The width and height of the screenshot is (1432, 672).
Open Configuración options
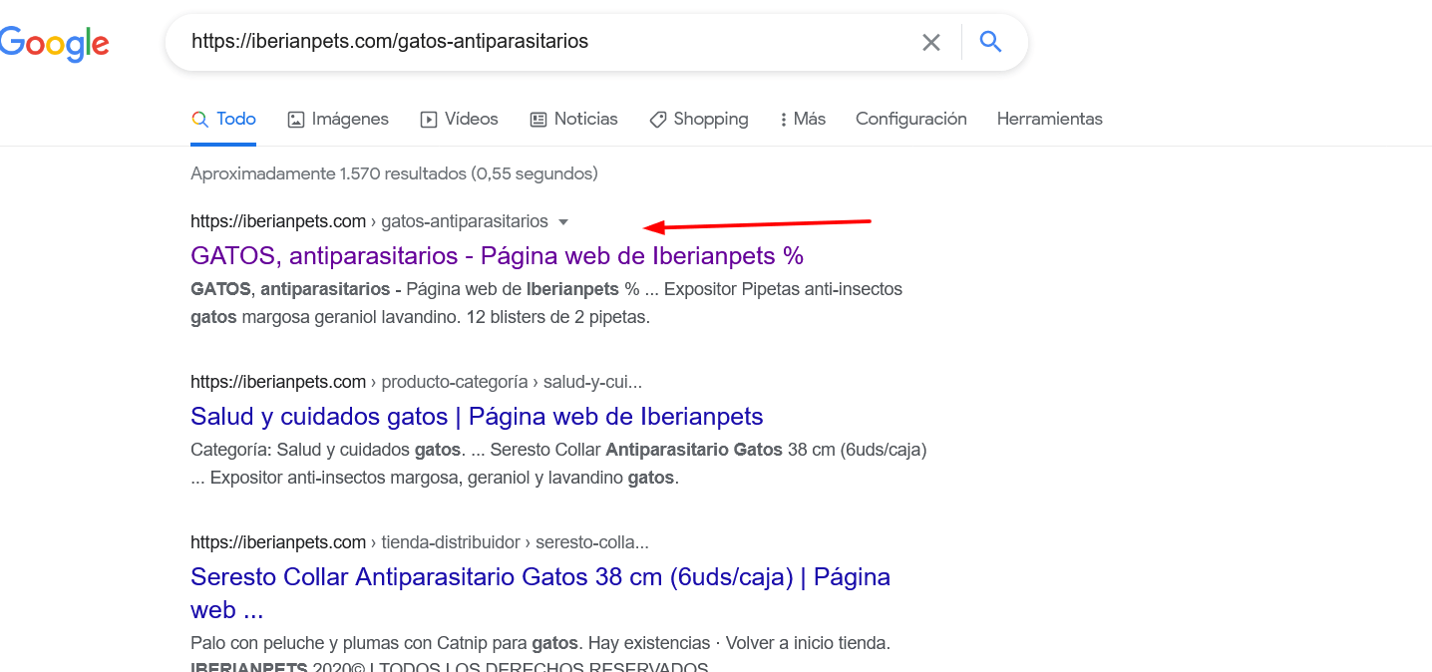click(x=911, y=119)
